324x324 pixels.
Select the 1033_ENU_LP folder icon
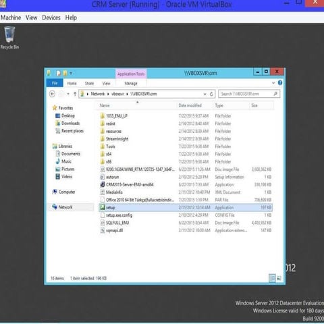103,116
